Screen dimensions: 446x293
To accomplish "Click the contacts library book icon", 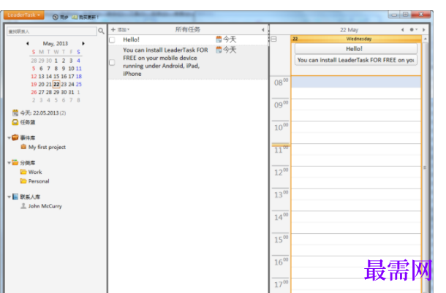I will [15, 197].
